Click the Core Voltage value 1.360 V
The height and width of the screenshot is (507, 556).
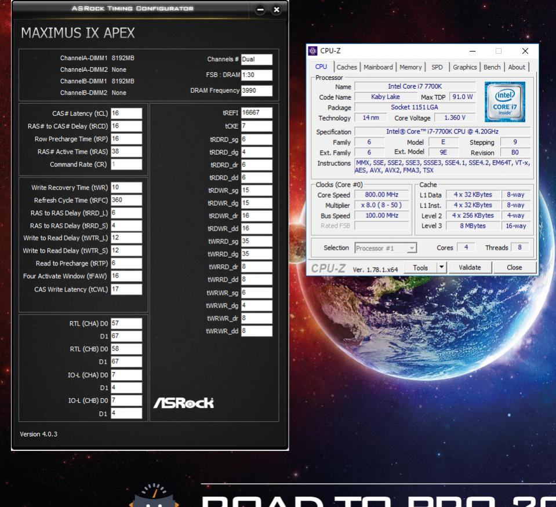(x=455, y=118)
